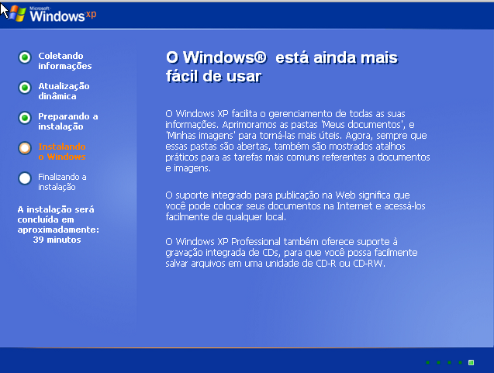Click the middle small green progress dot
The width and height of the screenshot is (494, 373).
(x=449, y=362)
